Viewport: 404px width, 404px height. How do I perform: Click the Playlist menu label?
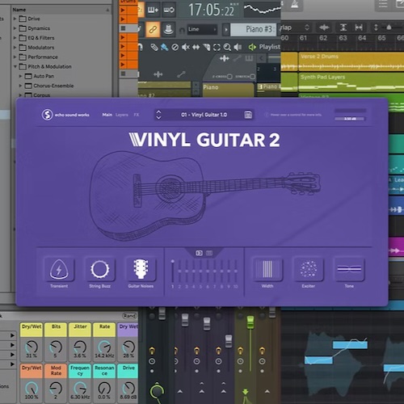point(269,47)
